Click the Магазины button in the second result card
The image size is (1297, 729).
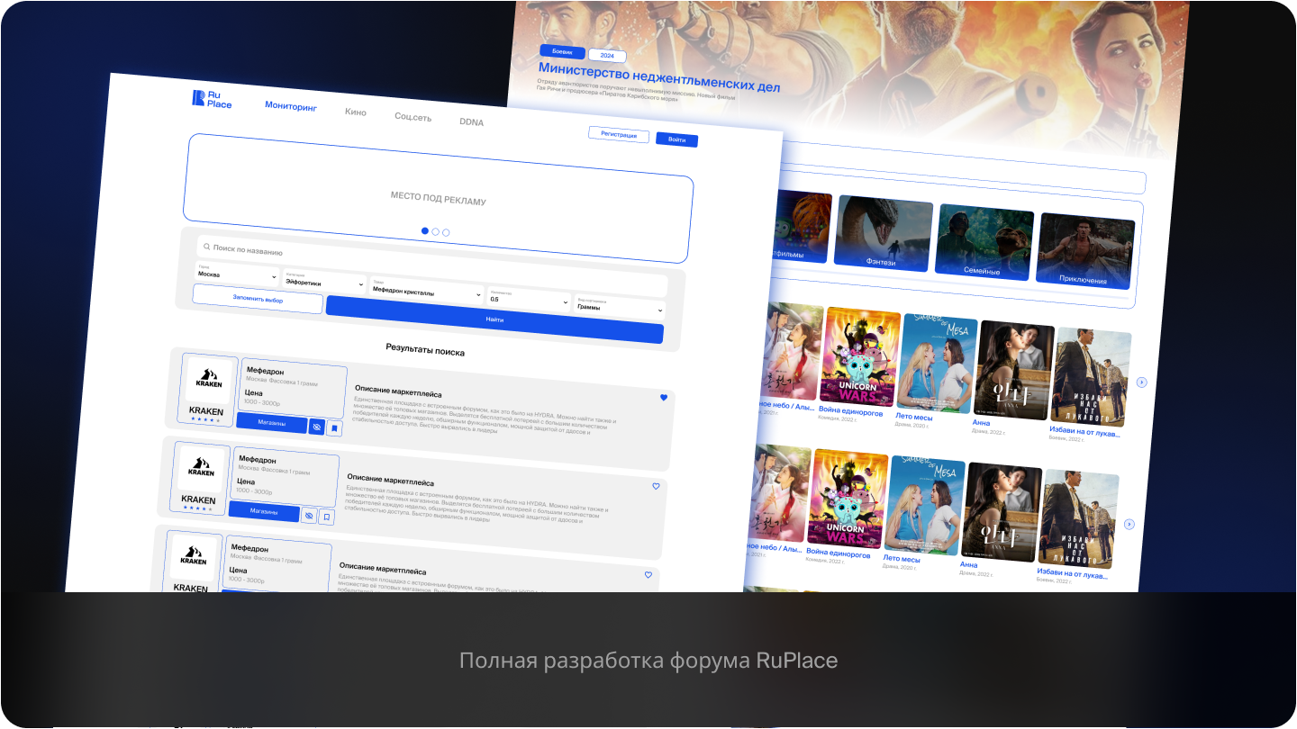coord(264,511)
